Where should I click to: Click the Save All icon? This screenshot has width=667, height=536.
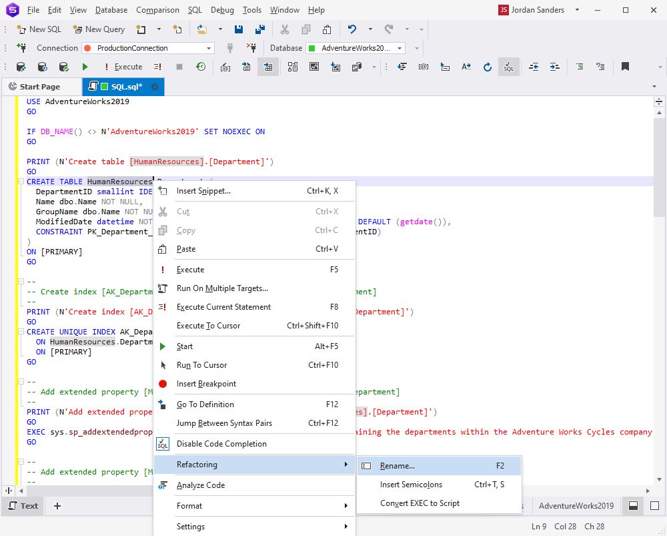coord(259,29)
